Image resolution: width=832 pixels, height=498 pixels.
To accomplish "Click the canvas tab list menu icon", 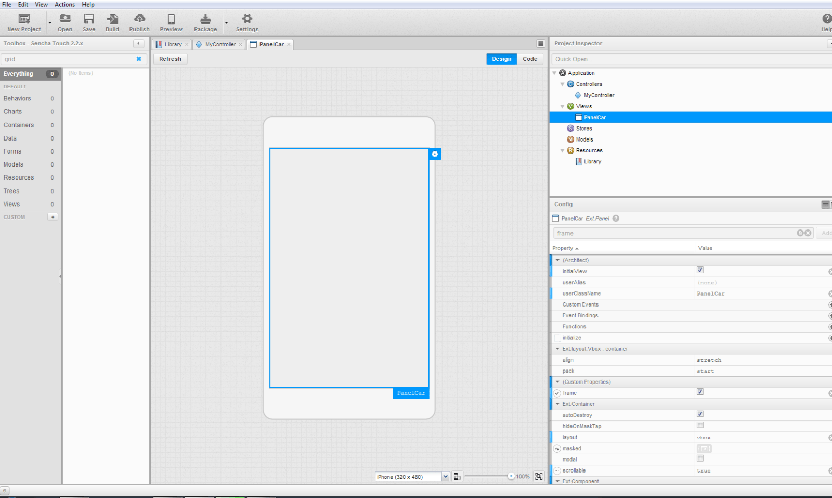I will 541,44.
